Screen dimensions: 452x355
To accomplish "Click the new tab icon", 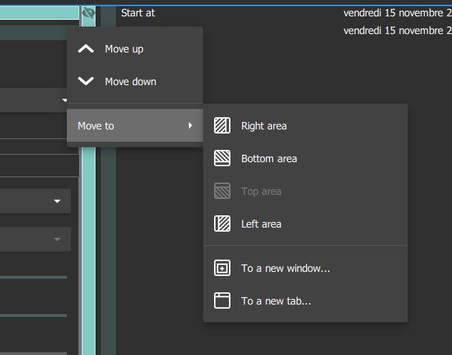I will (222, 301).
